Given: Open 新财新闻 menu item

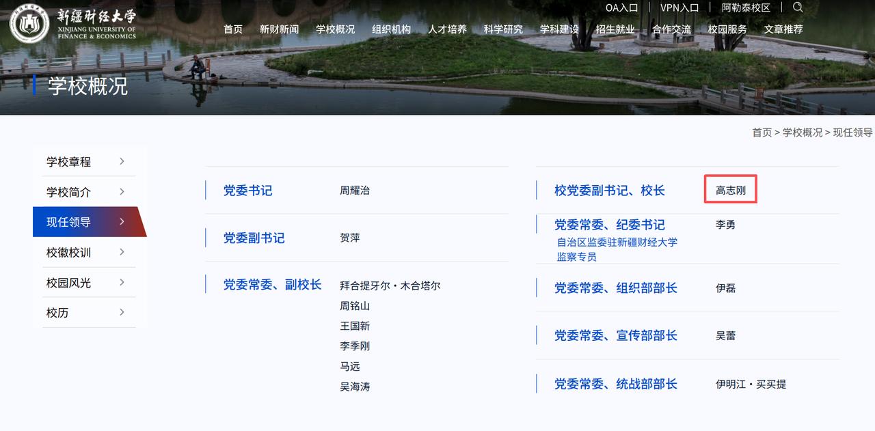Looking at the screenshot, I should tap(279, 29).
